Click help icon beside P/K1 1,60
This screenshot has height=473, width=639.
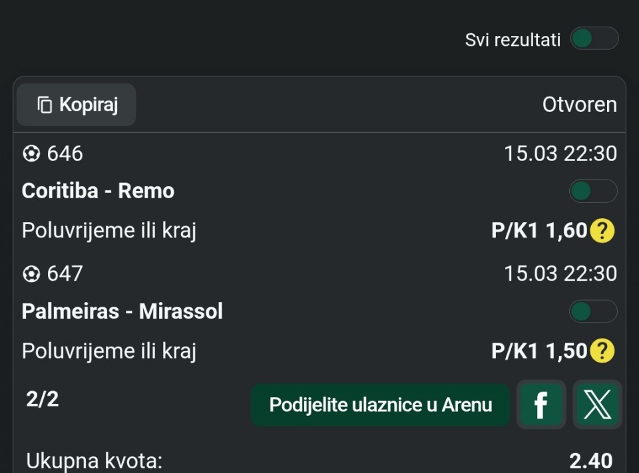602,231
